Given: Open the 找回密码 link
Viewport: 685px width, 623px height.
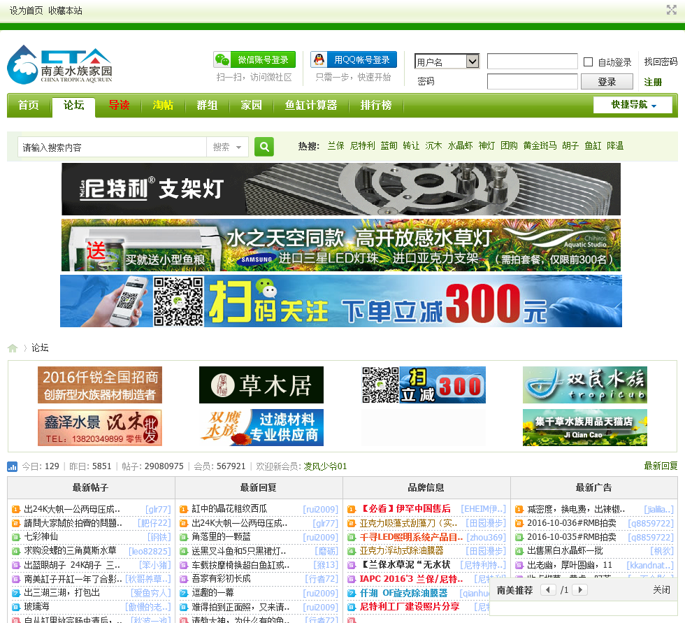Looking at the screenshot, I should 661,62.
